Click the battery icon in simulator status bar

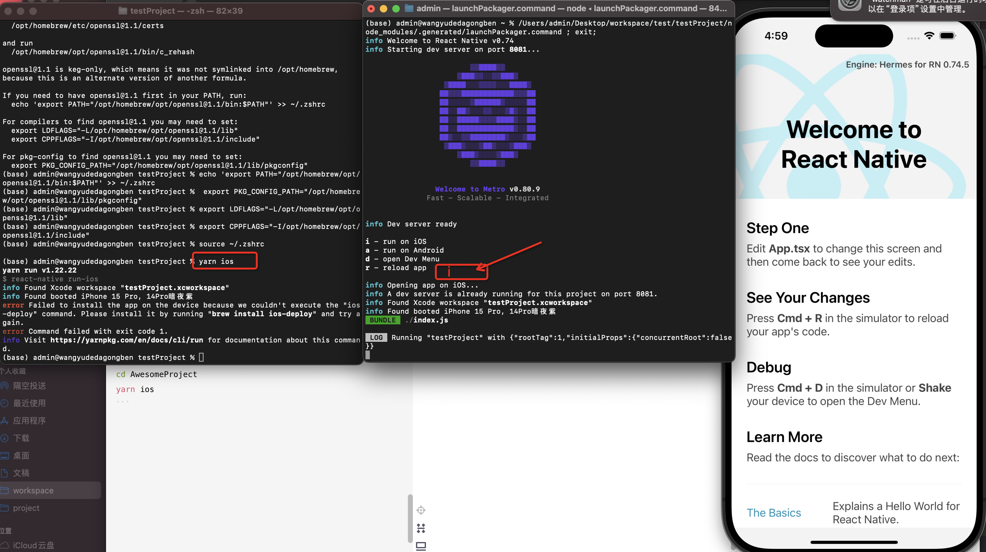coord(948,36)
